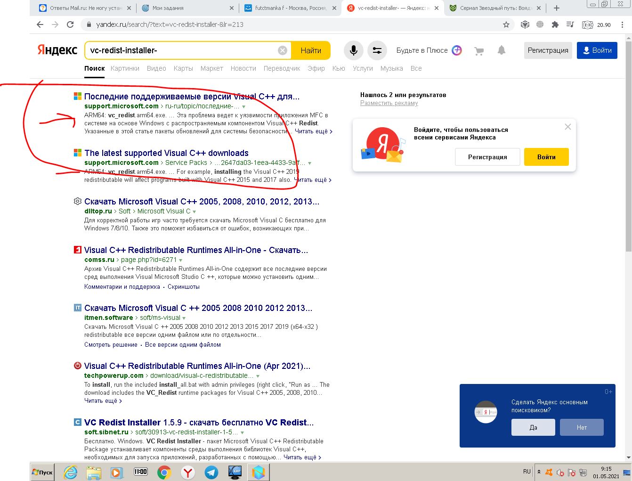Open Windows Explorer folder in taskbar
This screenshot has height=481, width=632.
[x=94, y=472]
